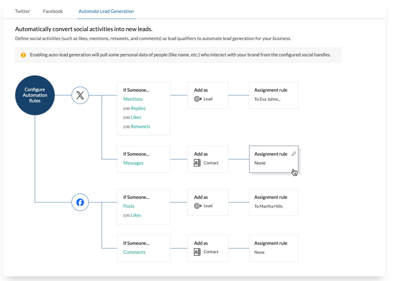Click the Lead target icon in Twitter row

click(198, 99)
